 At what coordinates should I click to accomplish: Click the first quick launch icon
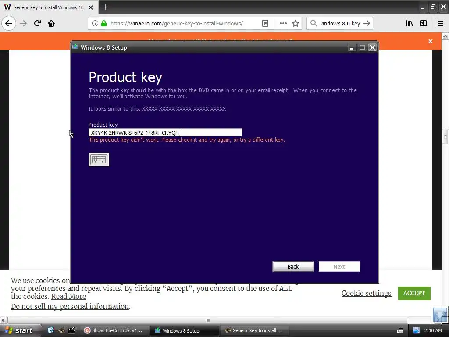[x=51, y=330]
